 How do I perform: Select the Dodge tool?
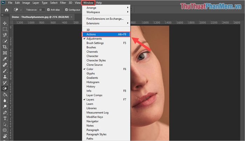(5, 107)
